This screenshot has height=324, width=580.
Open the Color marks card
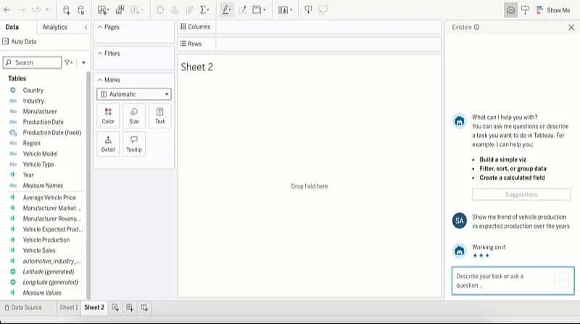[x=108, y=115]
